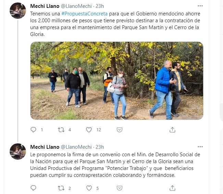Open Mechi Llano name on first tweet
Viewport: 223px width, 194px height.
click(45, 6)
